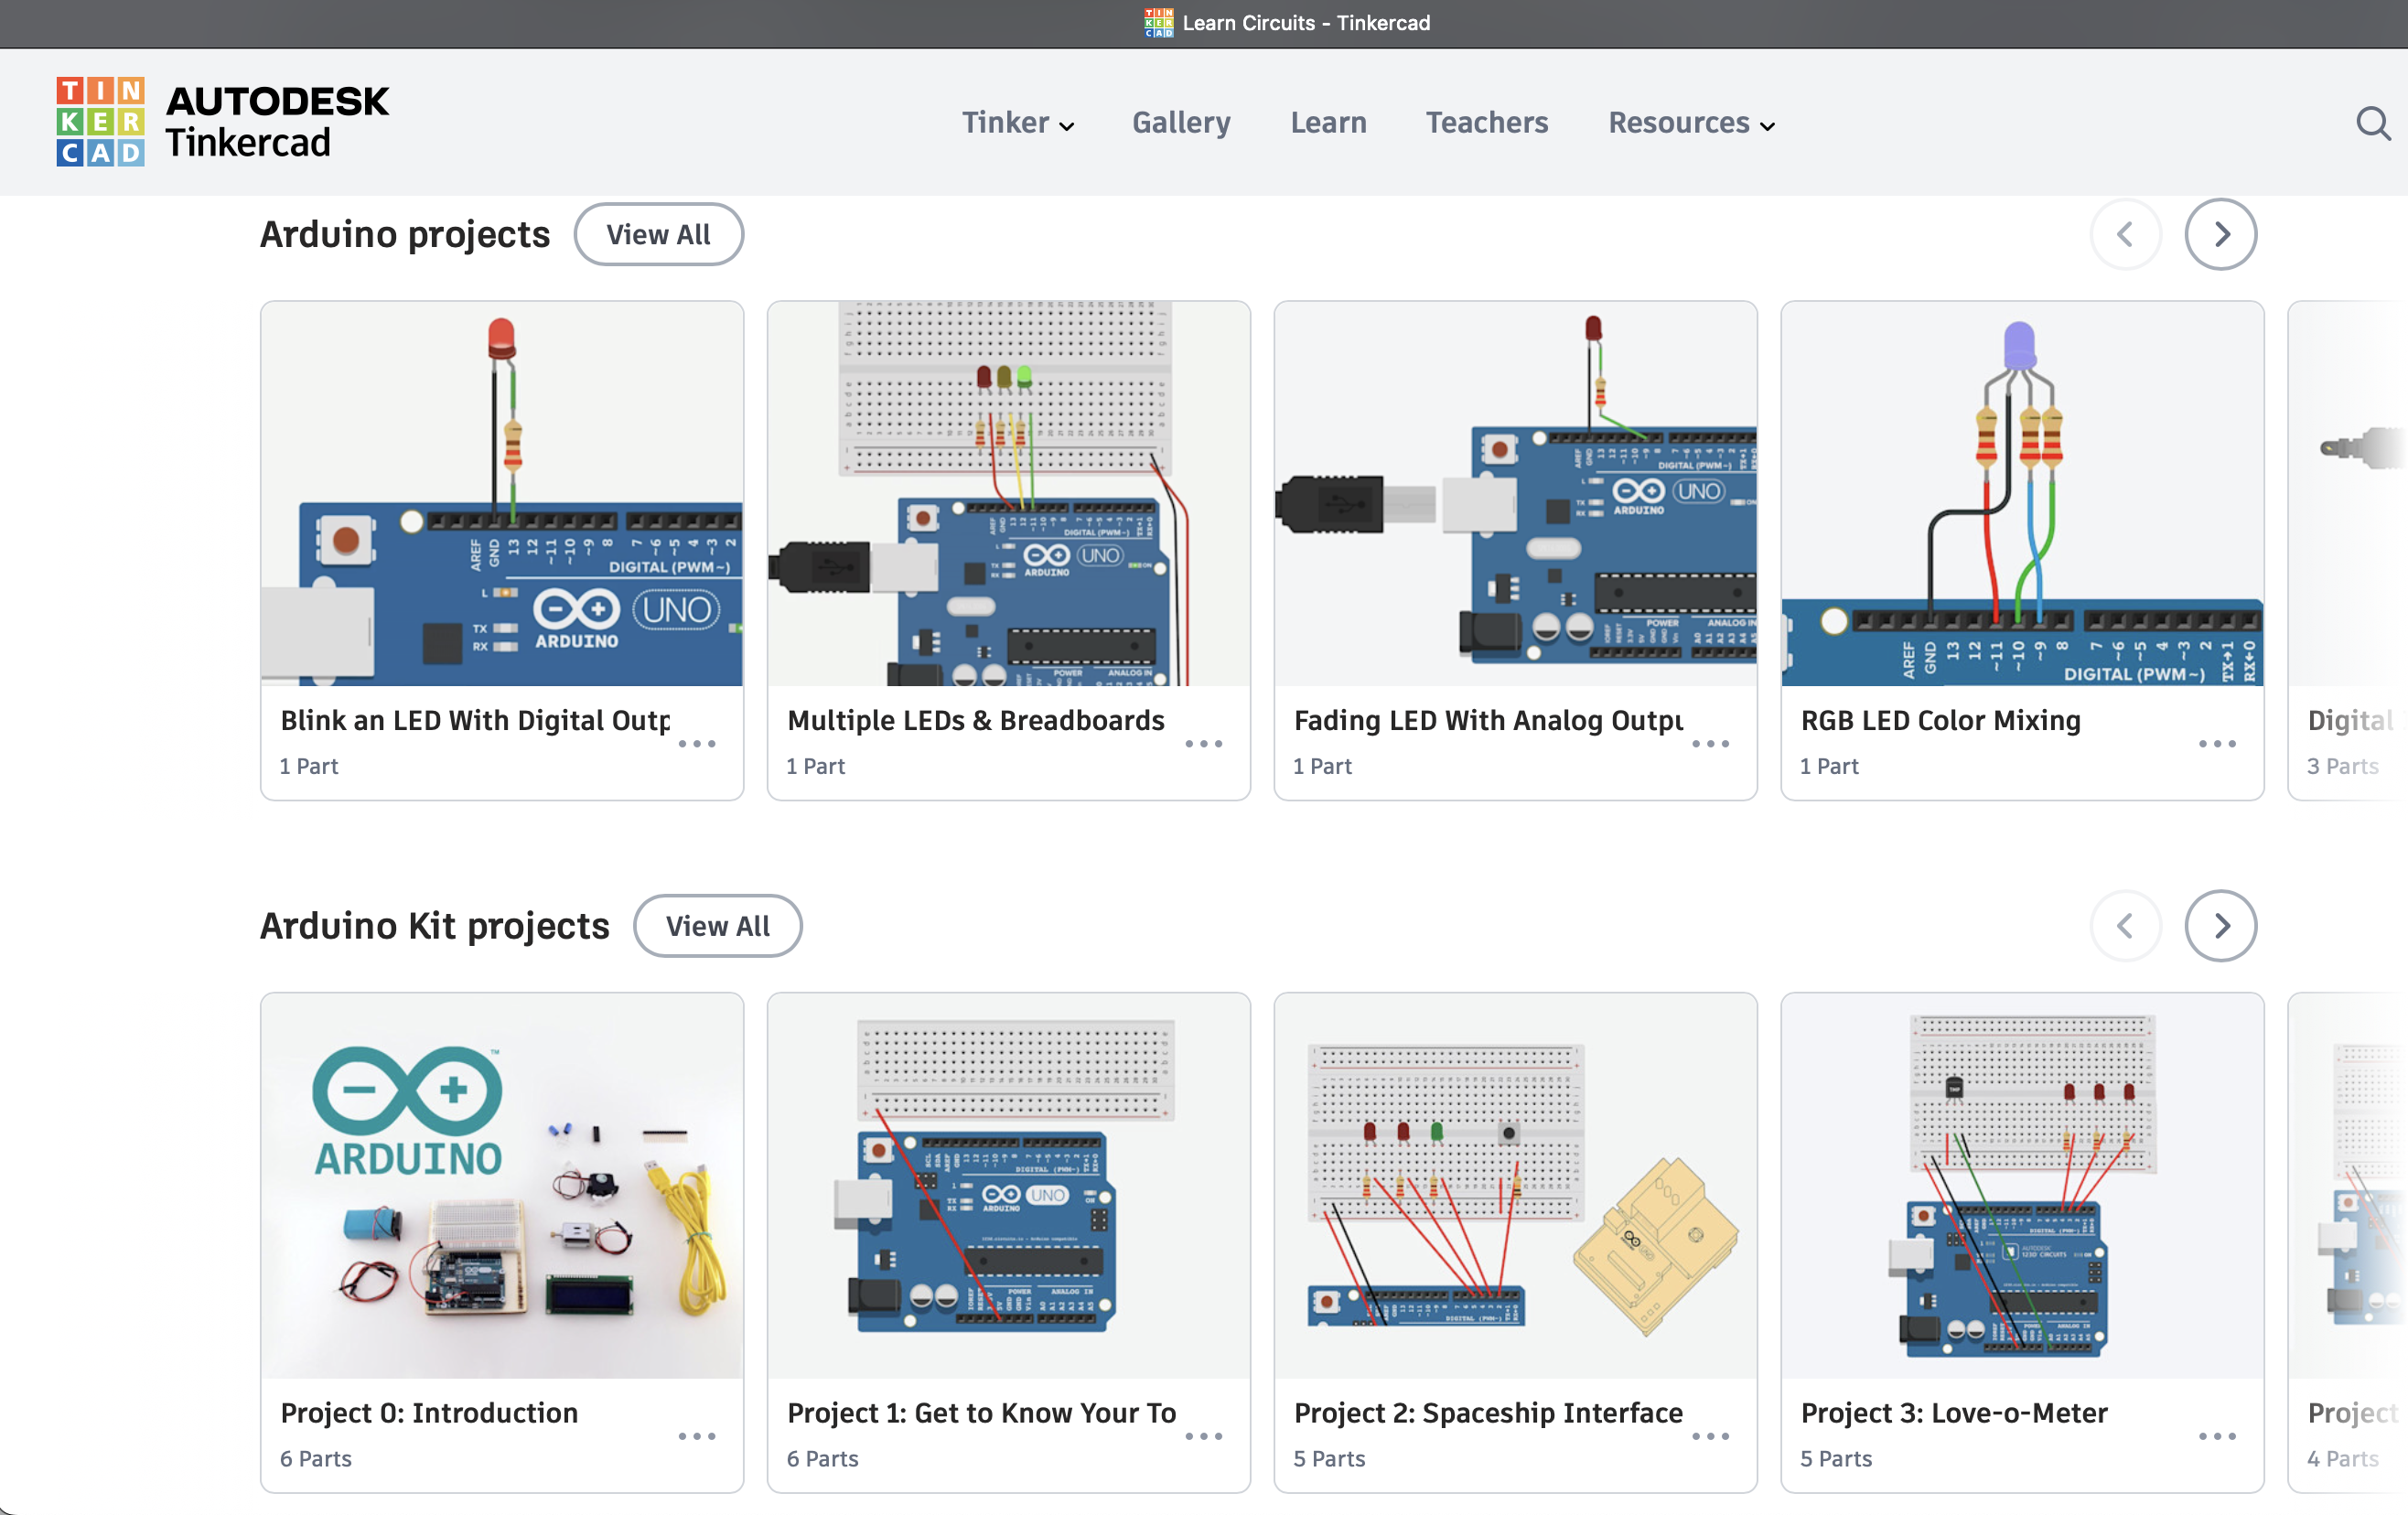The height and width of the screenshot is (1515, 2408).
Task: Go to next Arduino projects page arrow
Action: tap(2220, 234)
